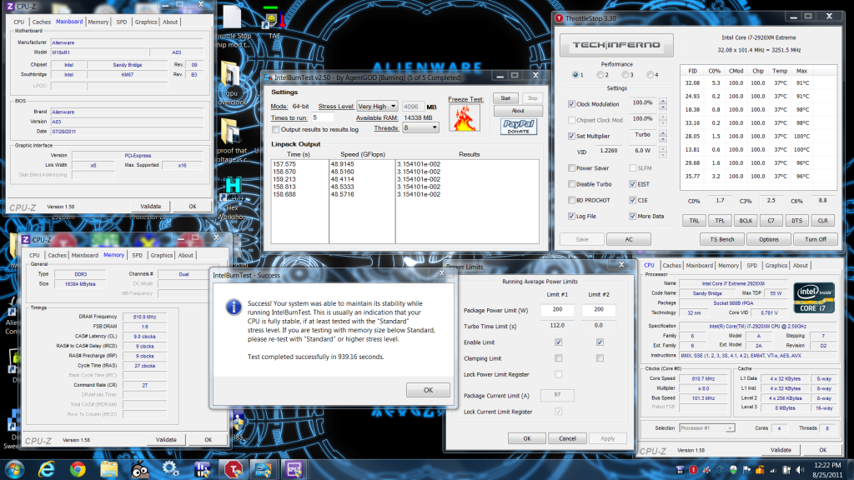Click the owl-face icon on the taskbar
Viewport: 854px width, 480px height.
140,469
